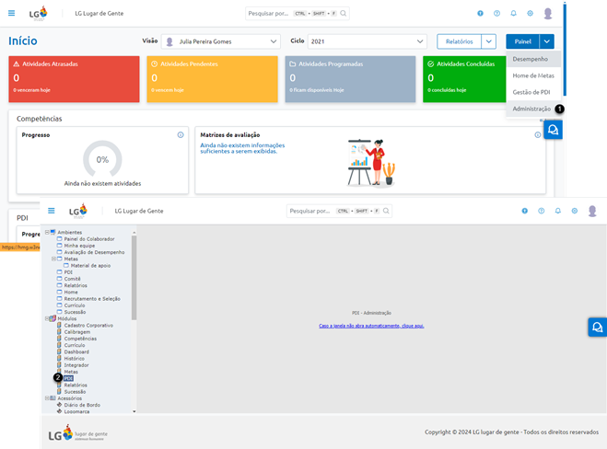Open the Atividades Pendentes yellow card
This screenshot has height=449, width=607.
coord(212,79)
